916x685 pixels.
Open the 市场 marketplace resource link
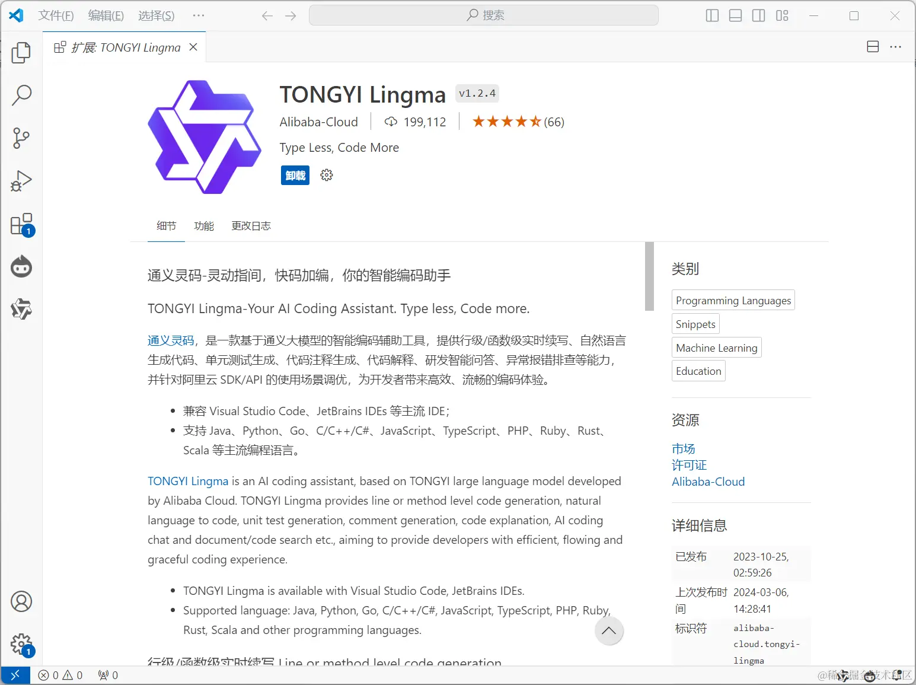[x=683, y=449]
